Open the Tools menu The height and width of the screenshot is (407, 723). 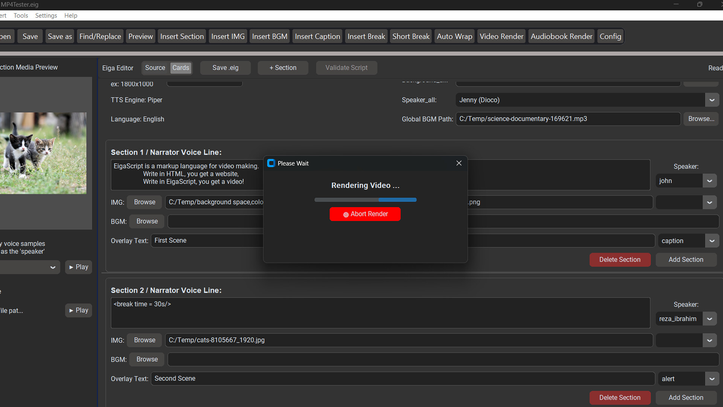[21, 15]
